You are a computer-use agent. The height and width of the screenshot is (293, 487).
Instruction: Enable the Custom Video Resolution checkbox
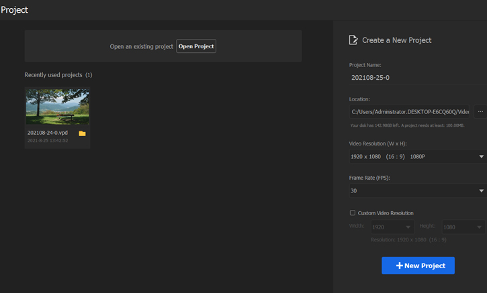[x=352, y=213]
